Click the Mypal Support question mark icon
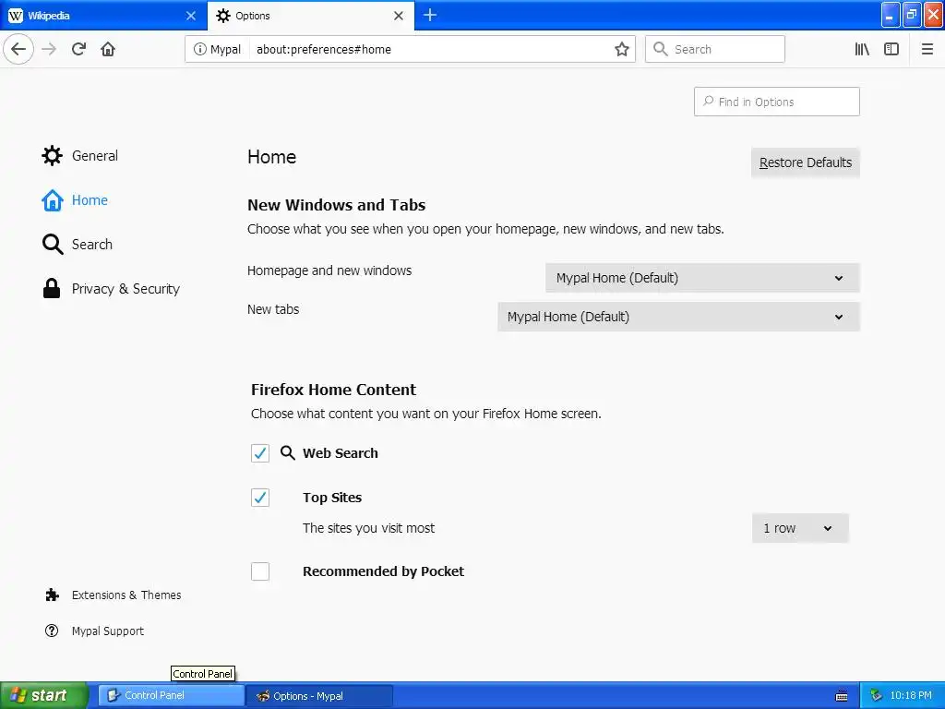 coord(52,631)
